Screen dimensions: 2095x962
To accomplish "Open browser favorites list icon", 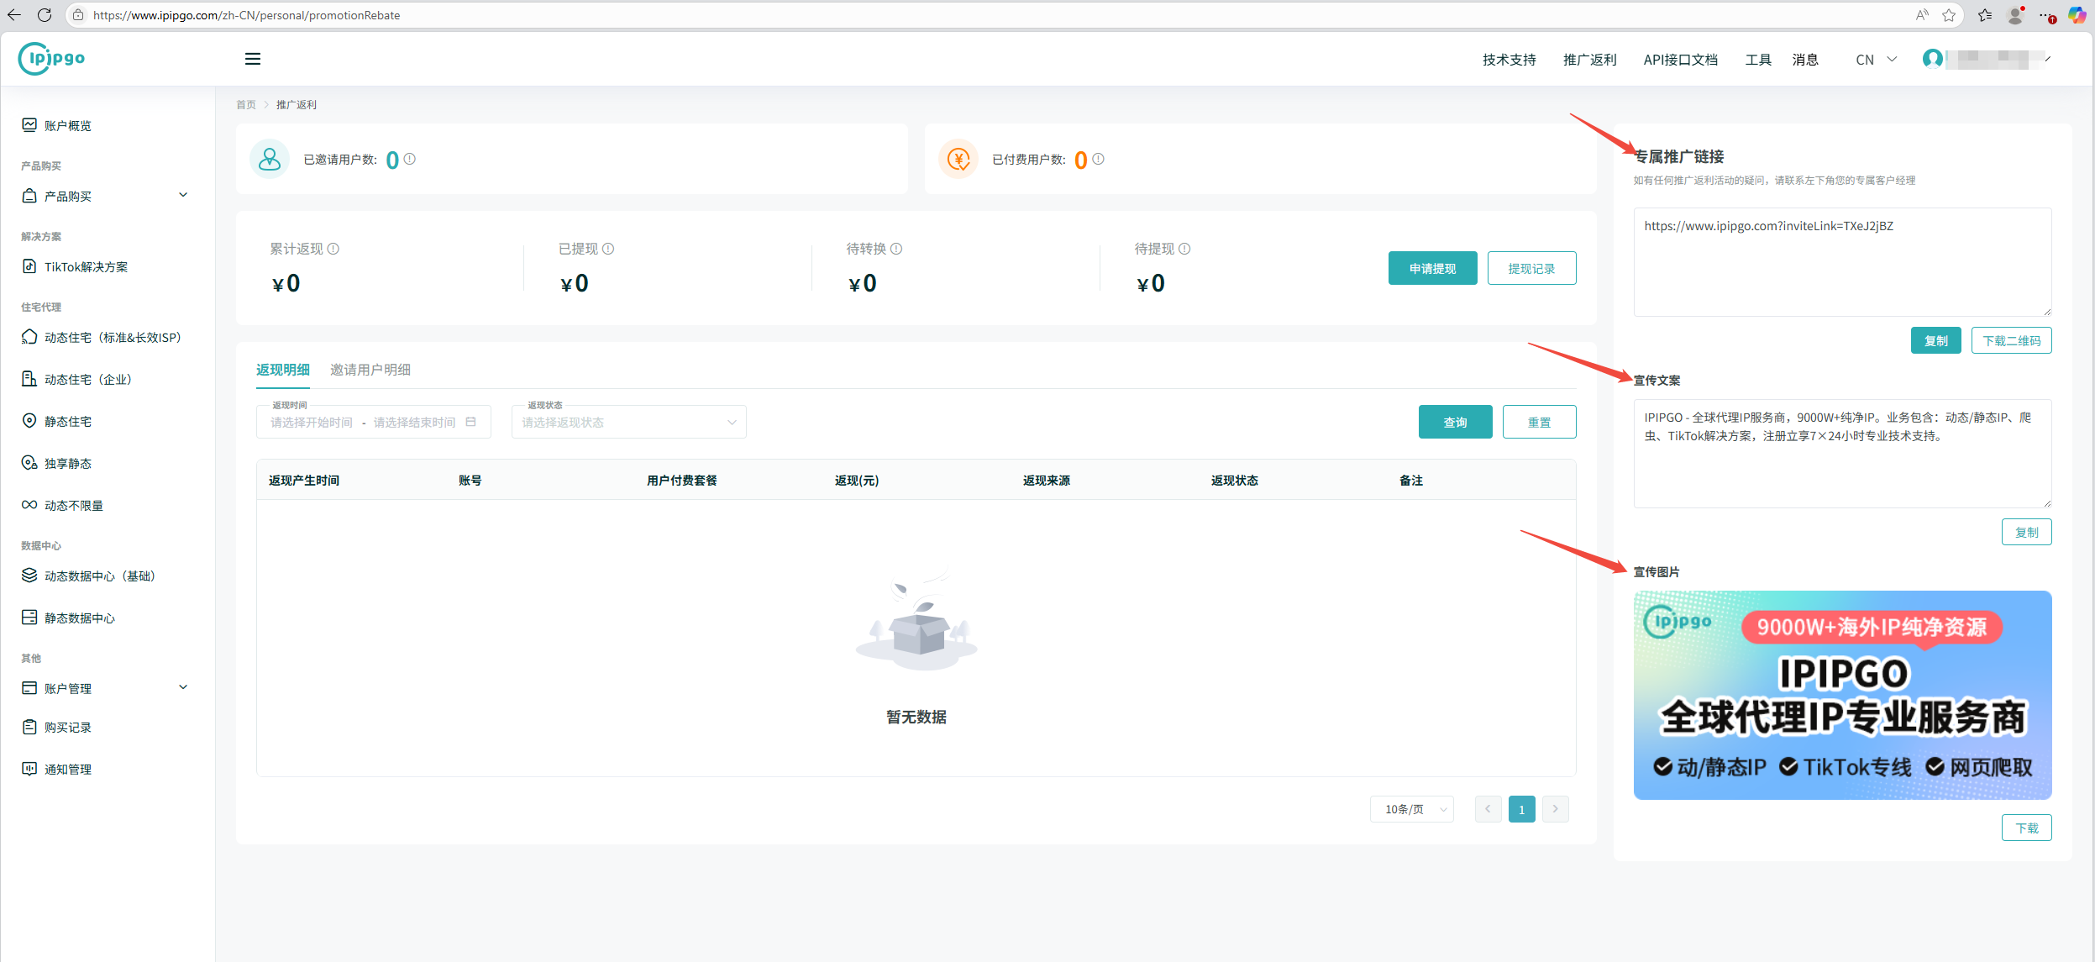I will click(x=1985, y=15).
